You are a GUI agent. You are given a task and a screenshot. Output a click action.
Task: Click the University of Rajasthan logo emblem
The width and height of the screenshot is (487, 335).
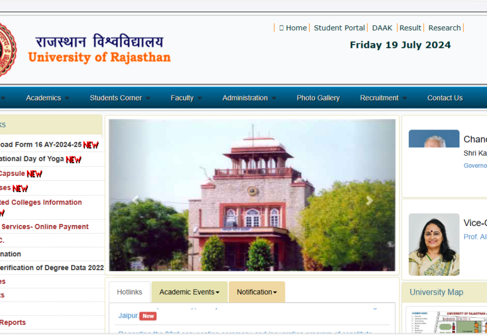(x=7, y=50)
